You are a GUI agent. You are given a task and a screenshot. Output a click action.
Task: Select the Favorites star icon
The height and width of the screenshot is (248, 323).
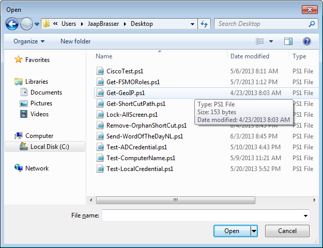coord(18,60)
